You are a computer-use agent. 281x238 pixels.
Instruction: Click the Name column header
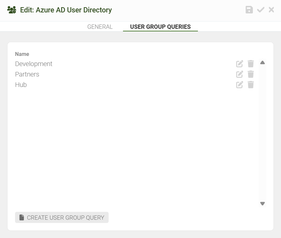pos(22,54)
